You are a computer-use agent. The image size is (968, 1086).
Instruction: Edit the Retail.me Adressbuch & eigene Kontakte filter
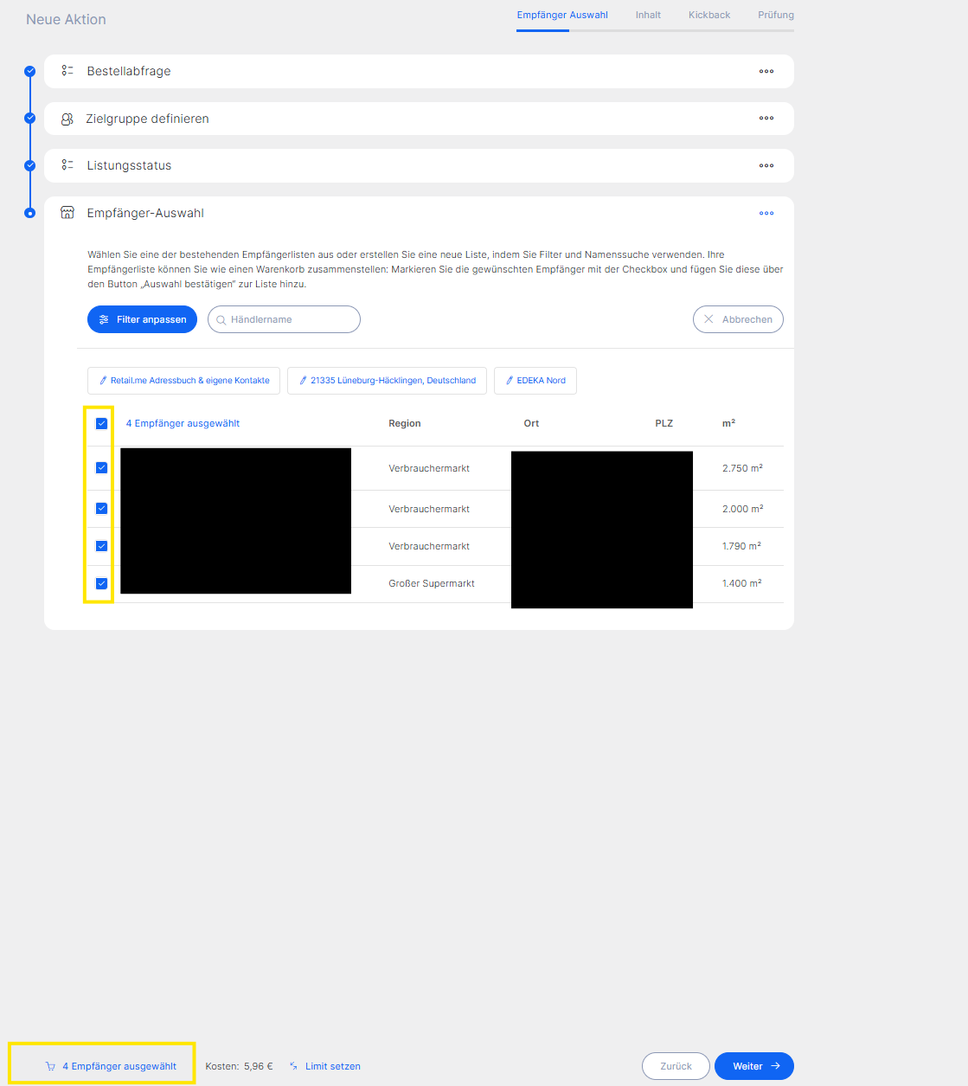point(183,381)
